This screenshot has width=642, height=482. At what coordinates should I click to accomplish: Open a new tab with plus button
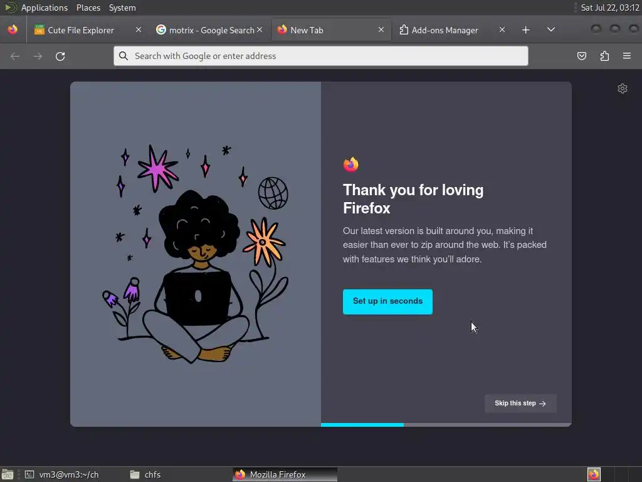pos(526,30)
